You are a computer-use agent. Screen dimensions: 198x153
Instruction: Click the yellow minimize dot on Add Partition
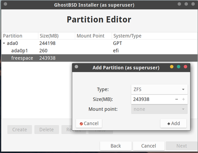[x=171, y=67]
